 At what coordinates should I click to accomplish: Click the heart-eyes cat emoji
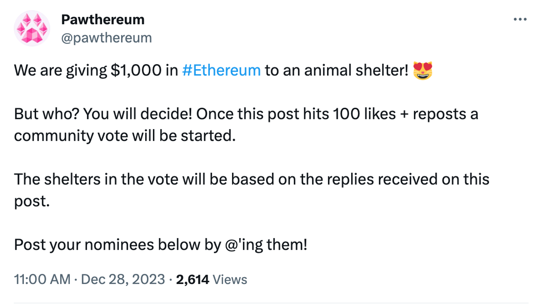pos(422,70)
